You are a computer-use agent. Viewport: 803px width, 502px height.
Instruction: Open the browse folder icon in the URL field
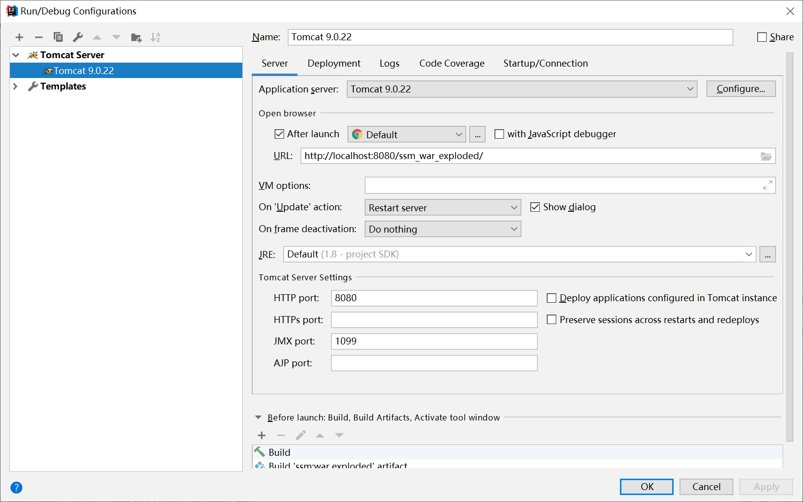(766, 156)
